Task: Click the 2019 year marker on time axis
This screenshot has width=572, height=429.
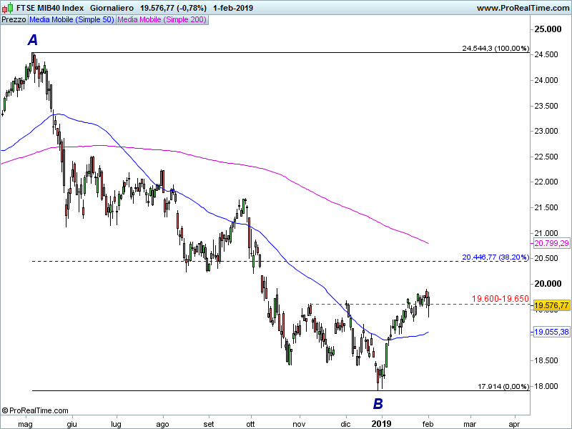Action: [x=381, y=423]
